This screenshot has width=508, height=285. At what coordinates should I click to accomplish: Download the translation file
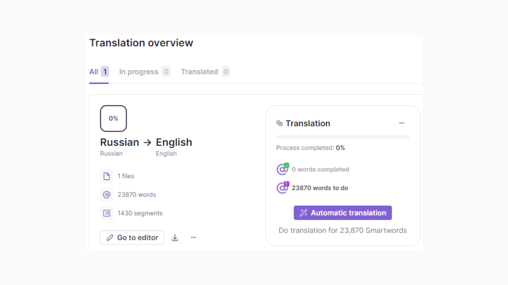coord(175,237)
